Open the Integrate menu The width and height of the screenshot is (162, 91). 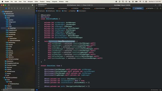54,2
